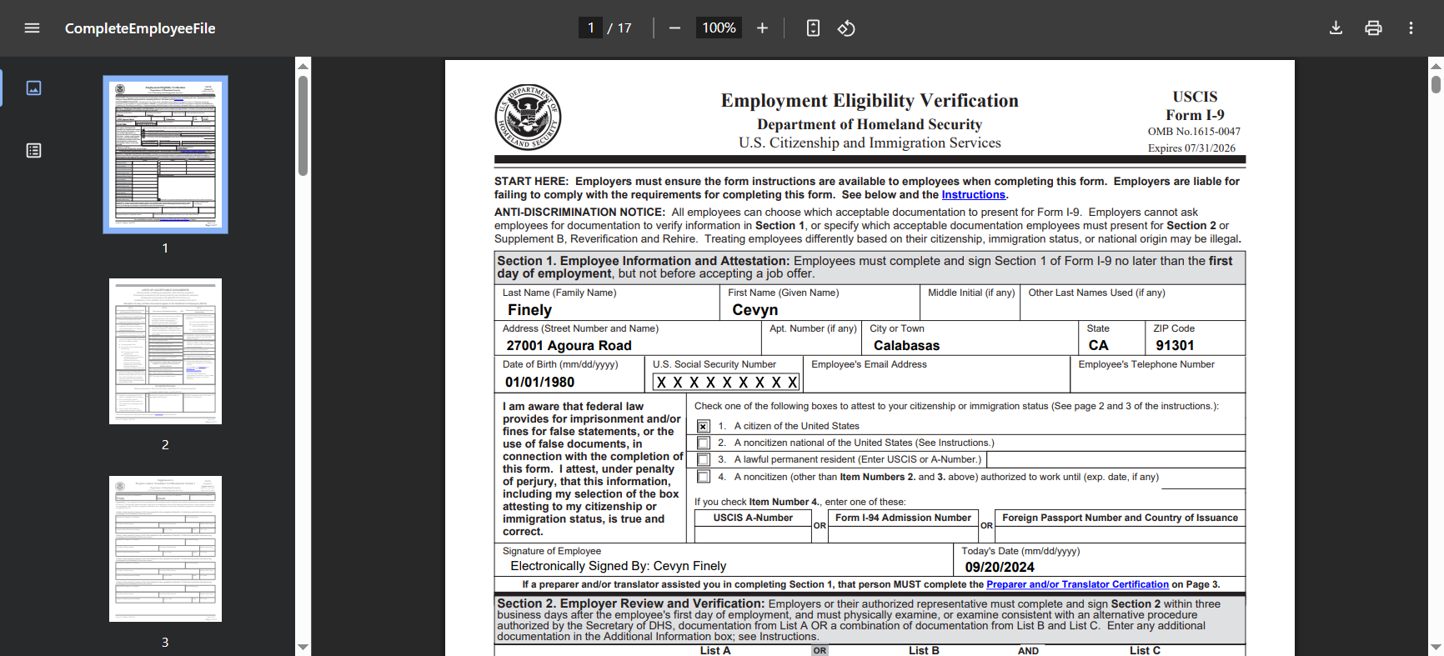The image size is (1444, 656).
Task: Click 'OMB No.1615-0047' text
Action: [1194, 132]
